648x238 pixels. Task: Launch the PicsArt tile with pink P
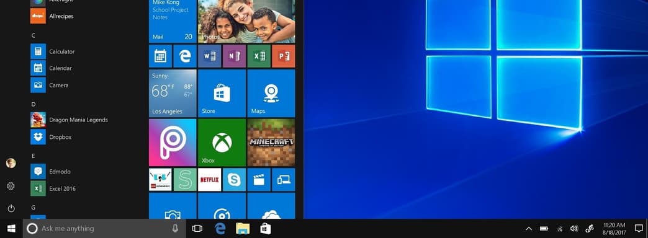point(173,143)
